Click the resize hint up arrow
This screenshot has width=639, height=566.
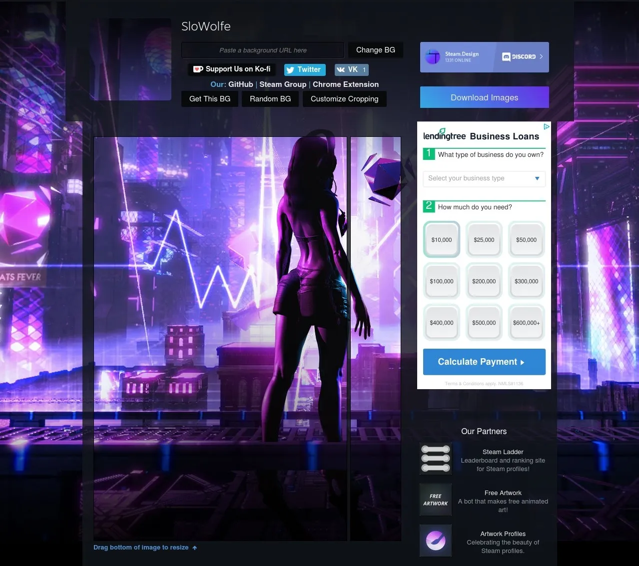(195, 548)
